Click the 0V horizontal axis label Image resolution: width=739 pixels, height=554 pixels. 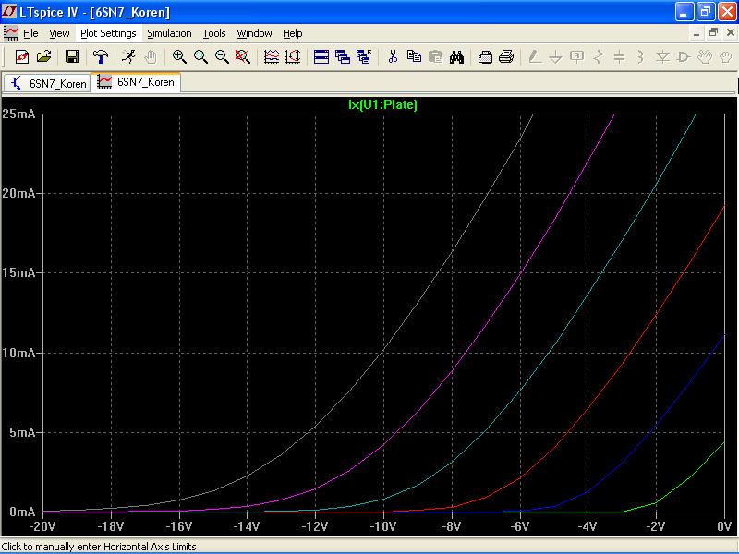(x=724, y=526)
